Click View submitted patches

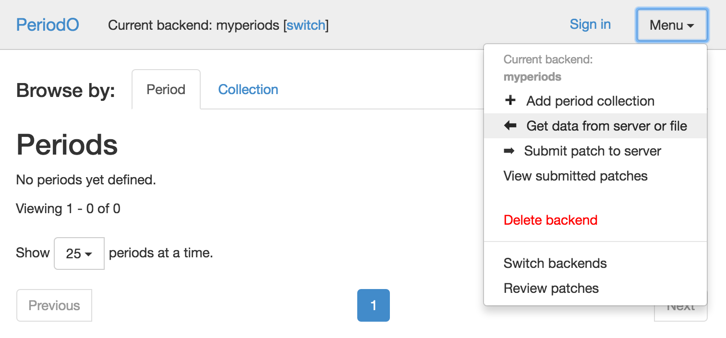click(575, 176)
